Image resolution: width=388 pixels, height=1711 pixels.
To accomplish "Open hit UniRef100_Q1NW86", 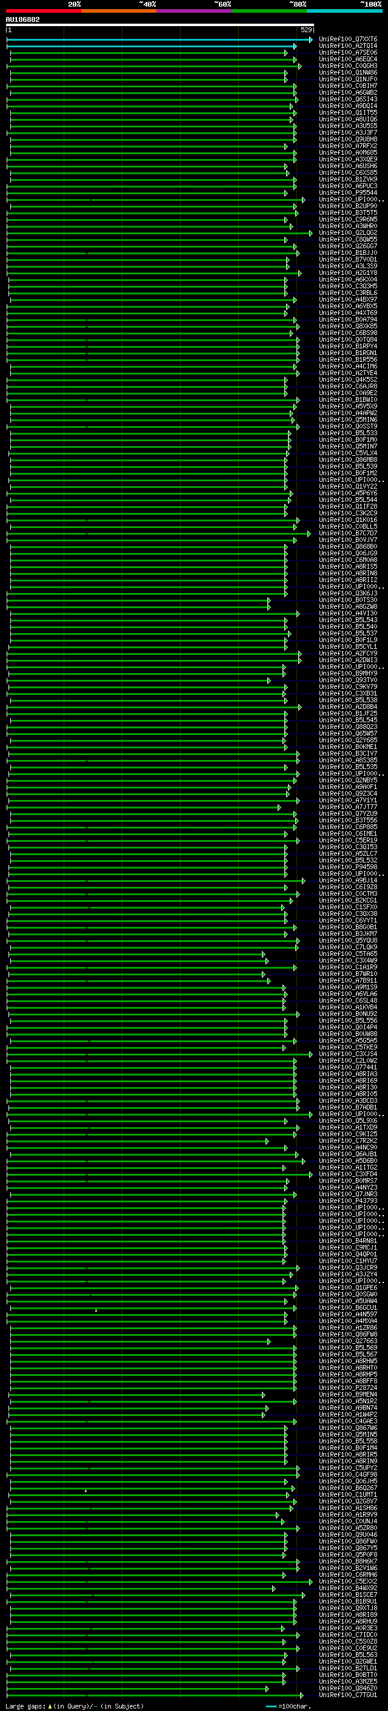I will click(x=348, y=72).
